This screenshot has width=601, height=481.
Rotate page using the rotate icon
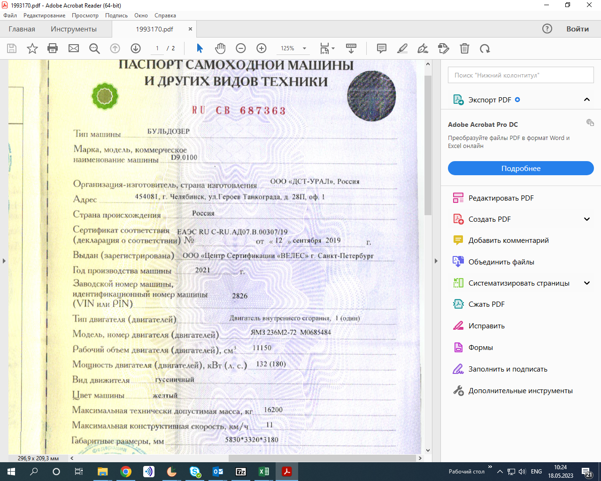pyautogui.click(x=485, y=48)
